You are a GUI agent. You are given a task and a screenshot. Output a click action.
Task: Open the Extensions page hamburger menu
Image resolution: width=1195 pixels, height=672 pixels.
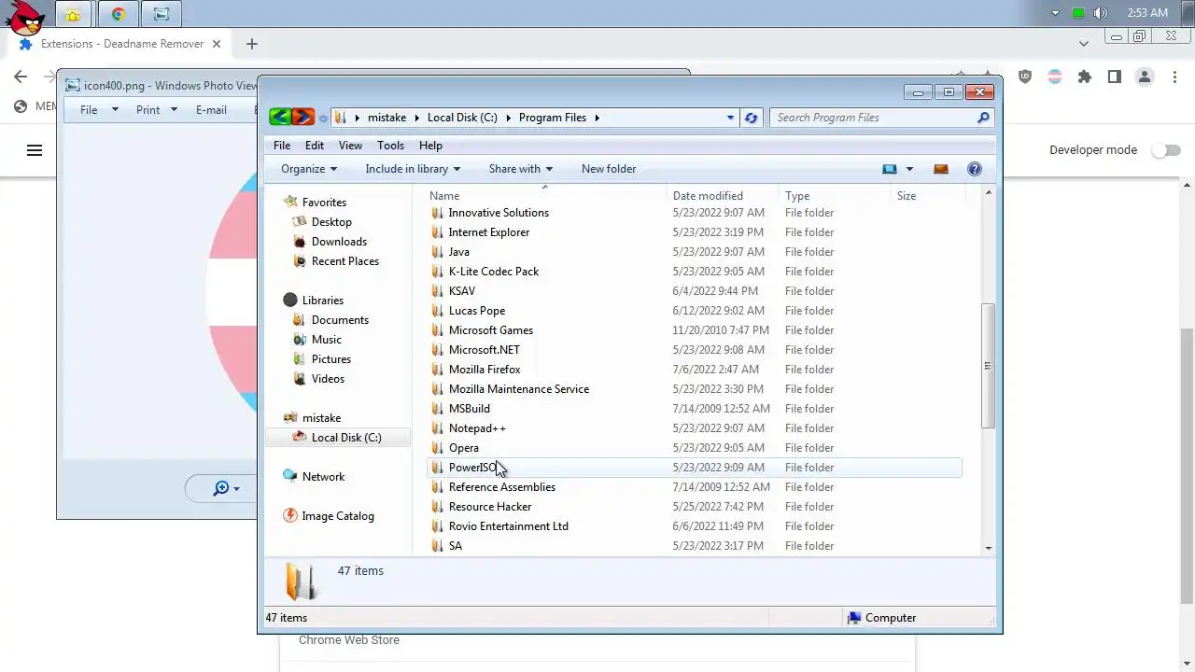(35, 150)
